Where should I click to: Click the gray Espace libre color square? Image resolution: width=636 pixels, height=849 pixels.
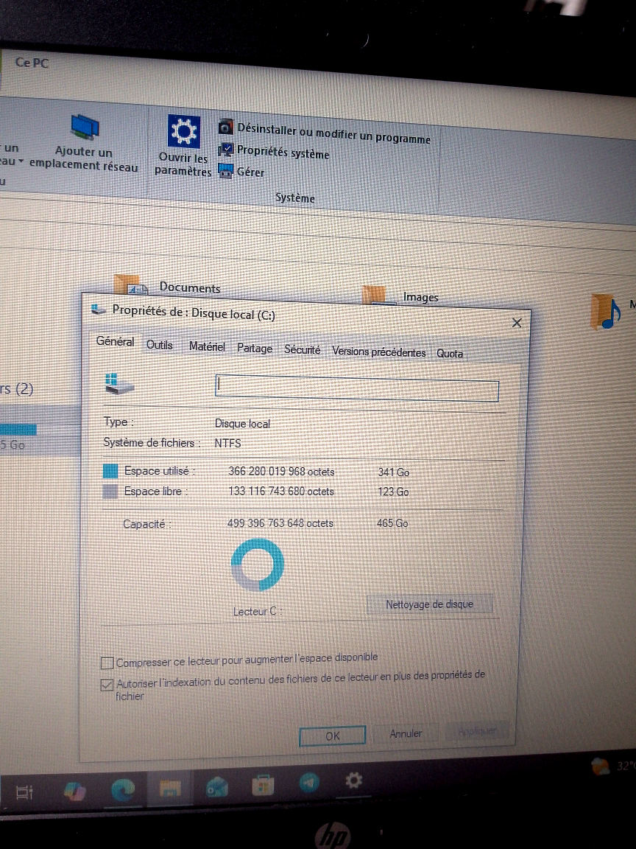tap(110, 491)
